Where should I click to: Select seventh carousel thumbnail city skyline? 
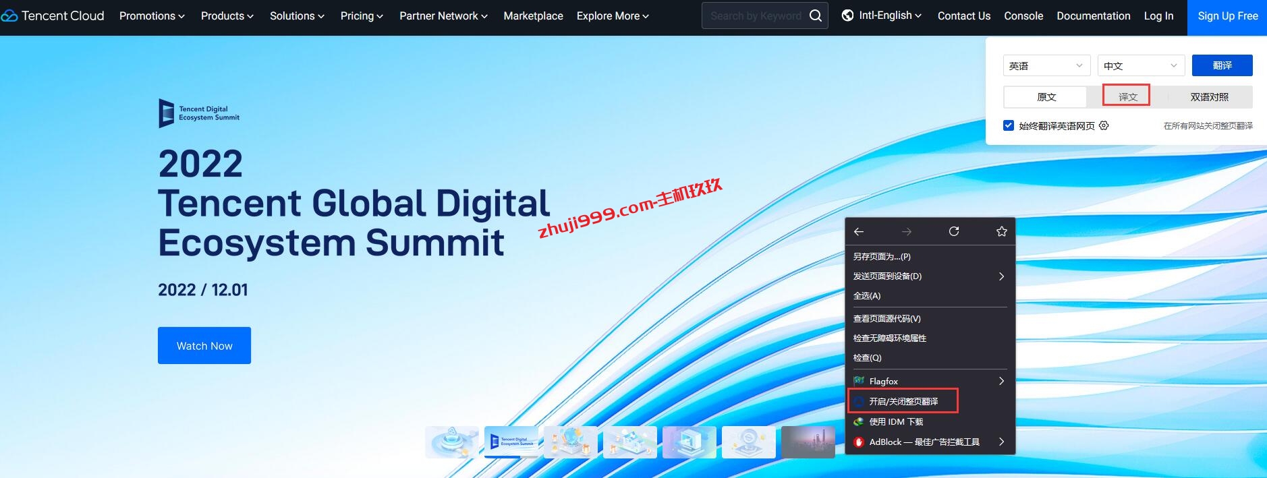808,442
